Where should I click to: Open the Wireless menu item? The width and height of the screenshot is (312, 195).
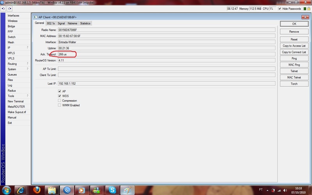18,21
